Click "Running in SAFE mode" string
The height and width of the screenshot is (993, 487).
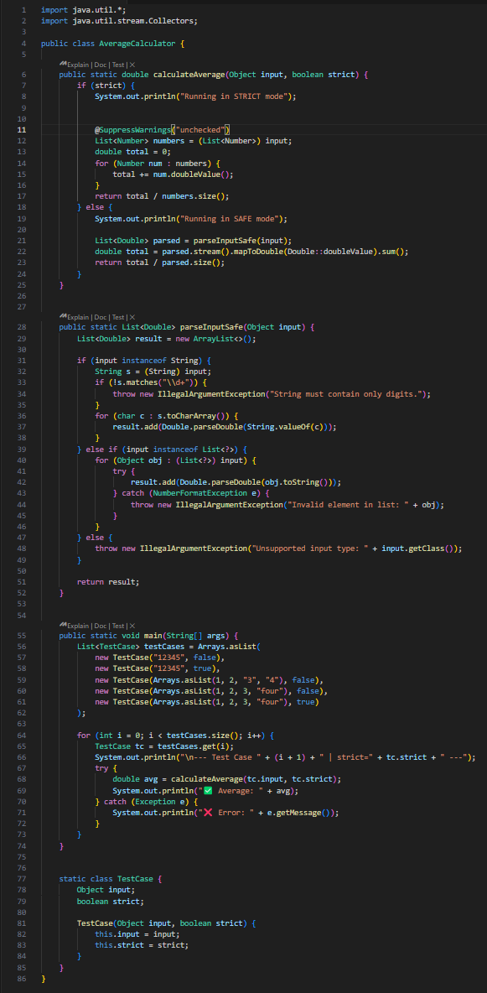(x=230, y=219)
